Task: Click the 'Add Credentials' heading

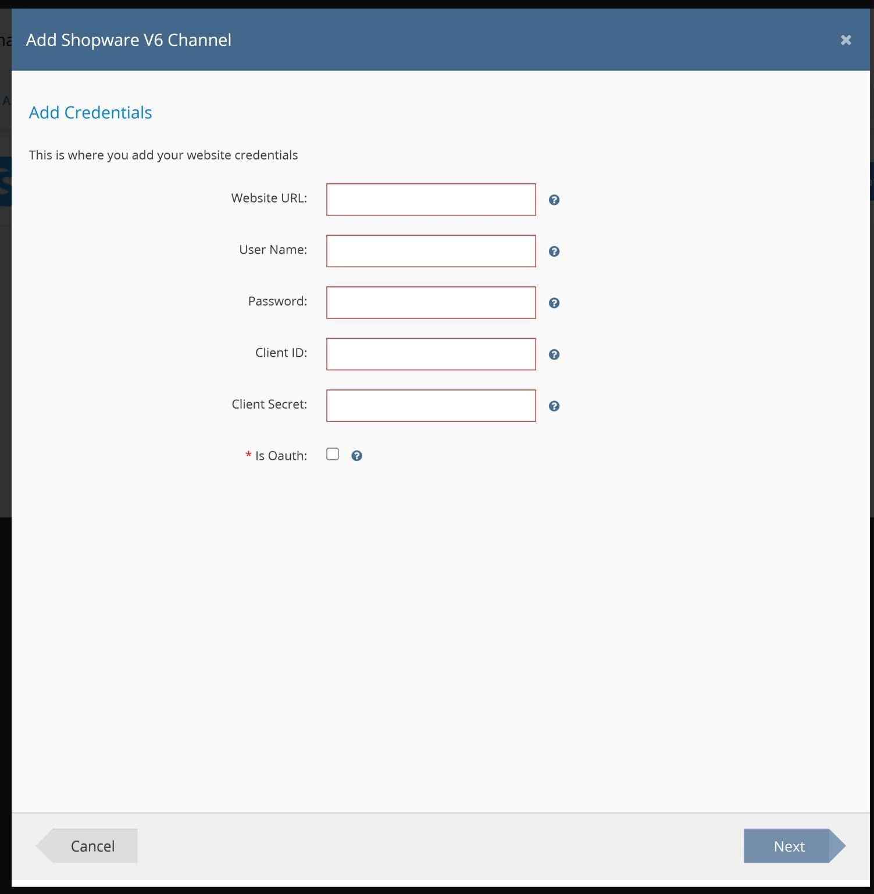Action: click(x=90, y=112)
